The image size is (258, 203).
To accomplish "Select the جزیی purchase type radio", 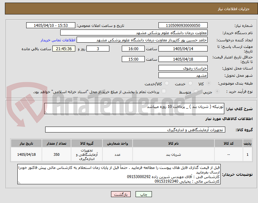I will pyautogui.click(x=217, y=91).
